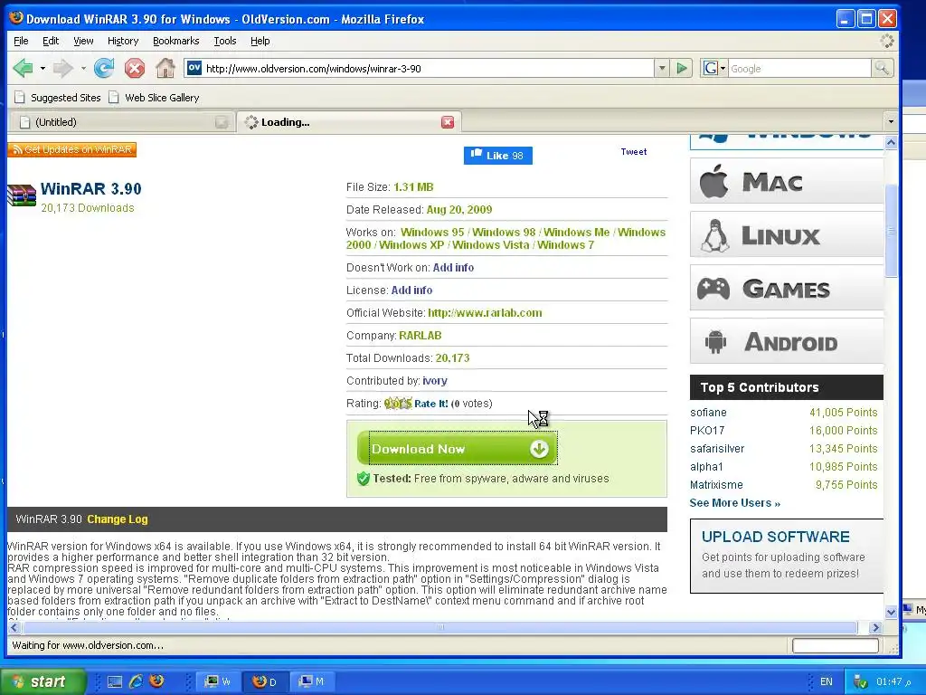Click the Show Desktop quick launch icon
926x695 pixels.
click(x=115, y=681)
